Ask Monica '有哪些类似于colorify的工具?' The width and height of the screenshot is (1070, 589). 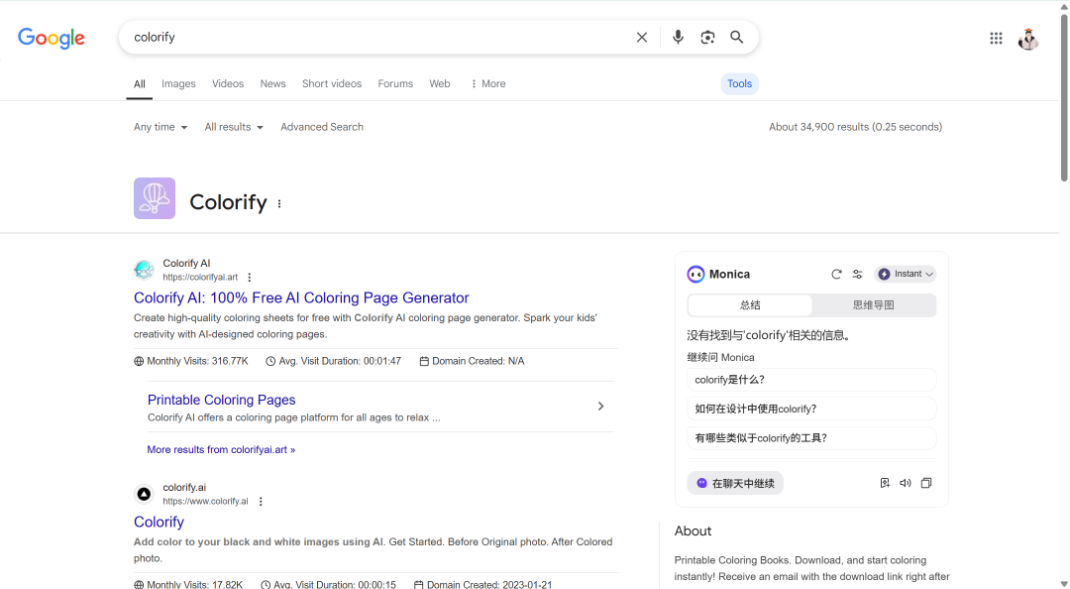pos(811,438)
